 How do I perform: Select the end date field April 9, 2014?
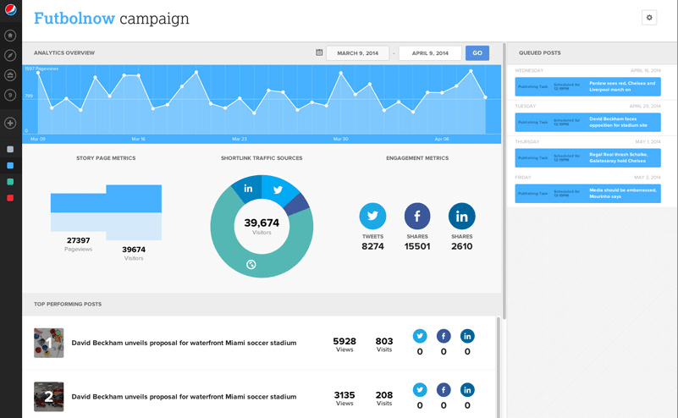click(430, 53)
